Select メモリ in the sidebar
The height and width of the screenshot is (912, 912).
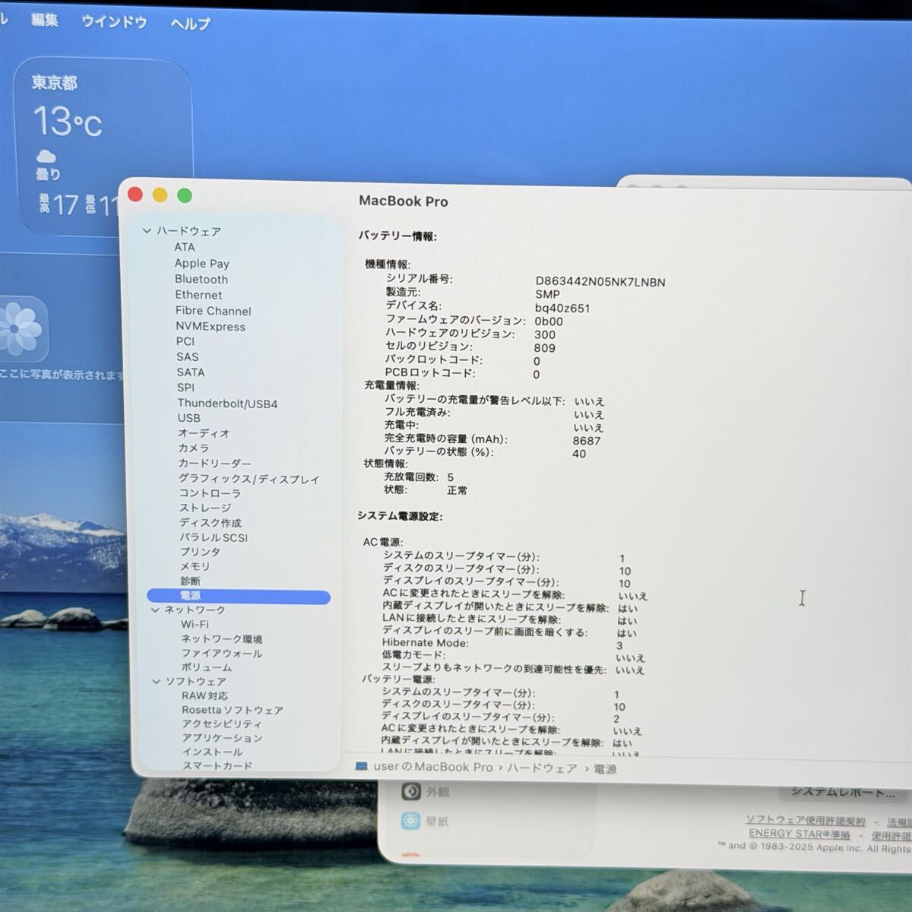[x=195, y=566]
